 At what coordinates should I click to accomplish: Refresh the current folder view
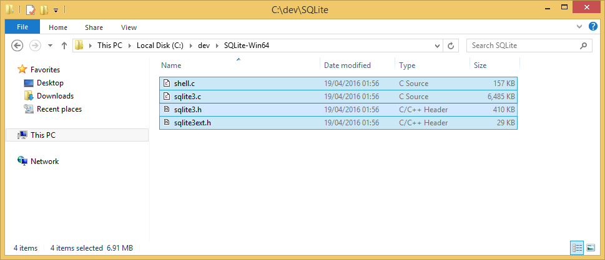click(x=450, y=46)
